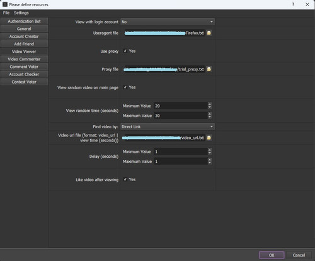Image resolution: width=315 pixels, height=261 pixels.
Task: Switch to Video Viewer tab
Action: 24,52
